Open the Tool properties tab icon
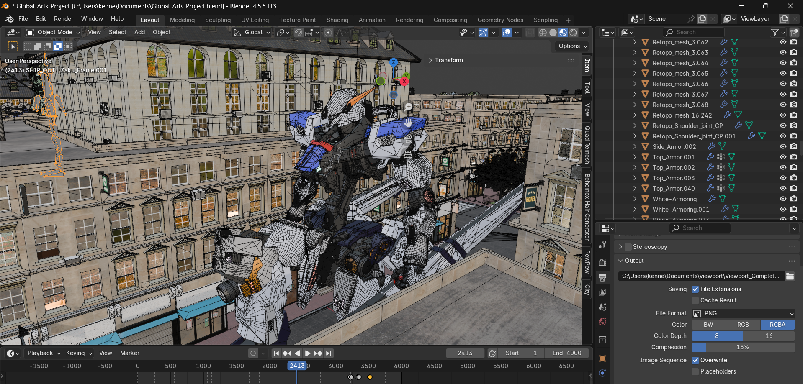Image resolution: width=803 pixels, height=384 pixels. pos(602,245)
